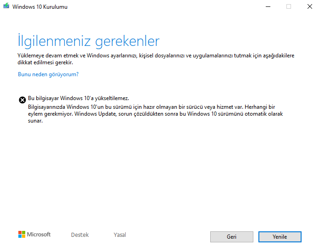Click the black error X icon

22,100
